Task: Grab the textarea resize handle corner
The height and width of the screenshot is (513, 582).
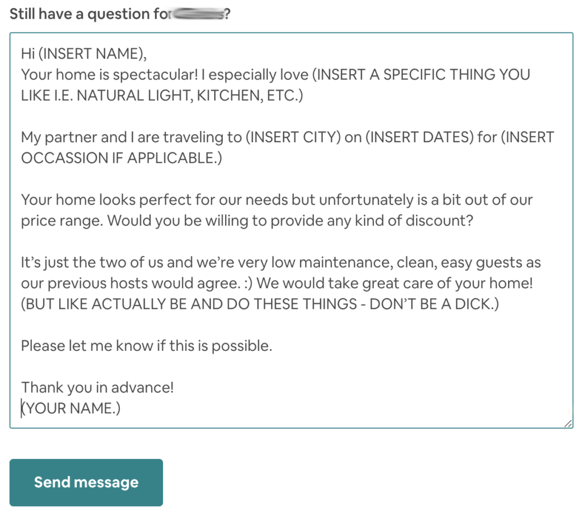Action: tap(568, 423)
